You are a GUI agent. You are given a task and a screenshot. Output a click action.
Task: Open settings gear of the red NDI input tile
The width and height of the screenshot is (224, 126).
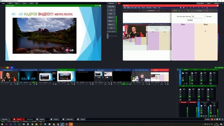click(x=168, y=84)
